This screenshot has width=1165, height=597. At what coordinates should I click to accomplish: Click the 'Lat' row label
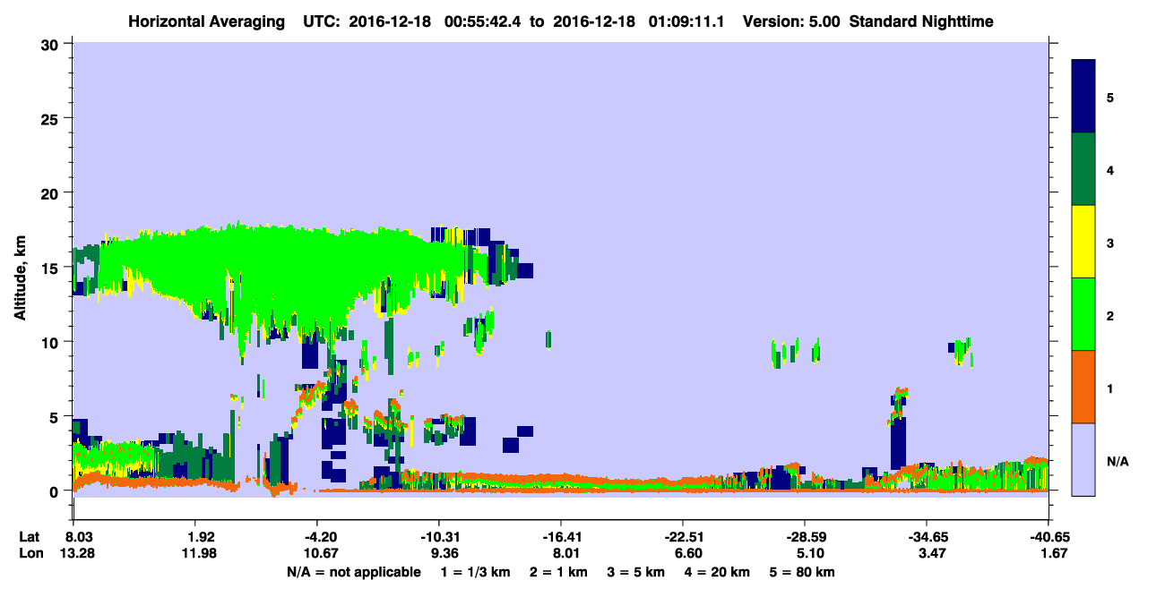[x=29, y=537]
